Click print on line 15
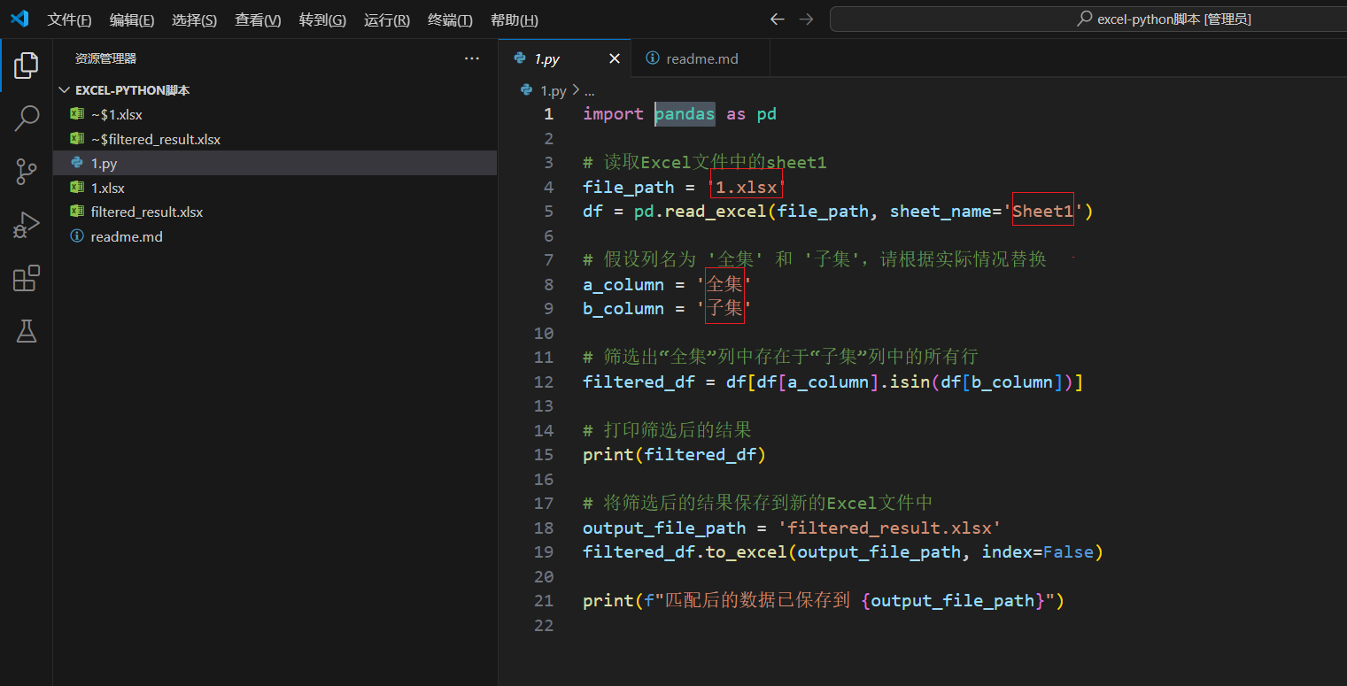Screen dimensions: 1347x686 click(608, 455)
